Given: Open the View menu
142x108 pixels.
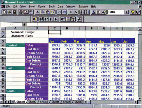Looking at the screenshot, I should point(23,6).
